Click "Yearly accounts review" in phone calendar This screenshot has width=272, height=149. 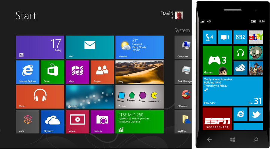coord(218,79)
